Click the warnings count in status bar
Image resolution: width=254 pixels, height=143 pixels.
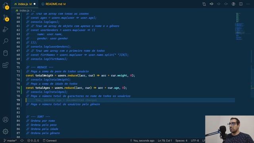pos(36,141)
